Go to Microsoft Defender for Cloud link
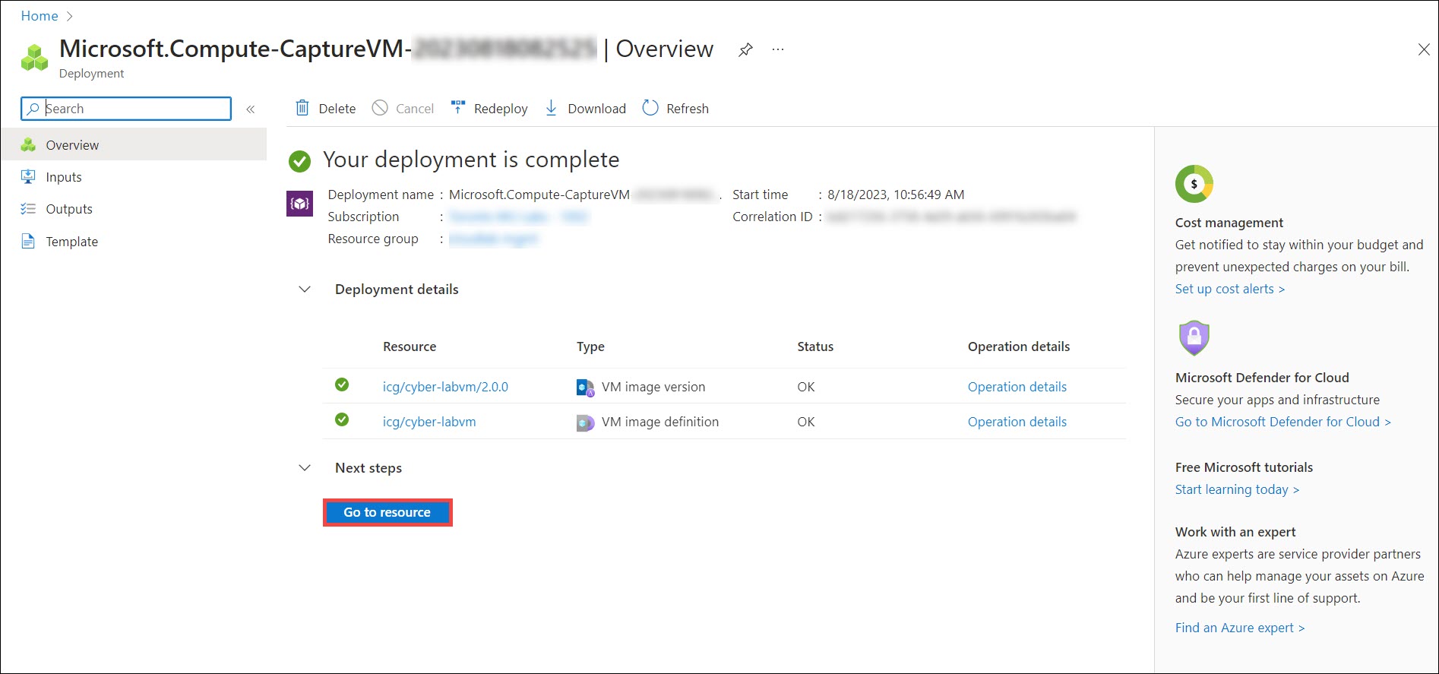 coord(1283,422)
